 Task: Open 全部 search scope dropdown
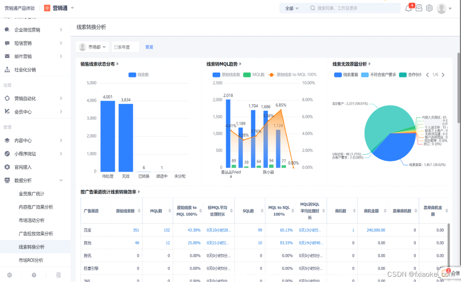click(292, 8)
